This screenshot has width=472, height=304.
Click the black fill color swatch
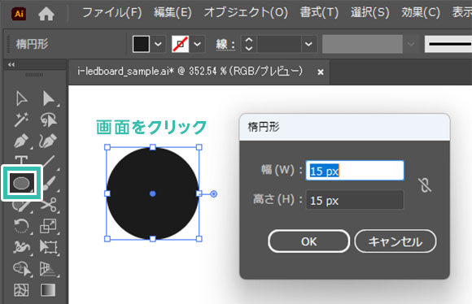(x=141, y=44)
